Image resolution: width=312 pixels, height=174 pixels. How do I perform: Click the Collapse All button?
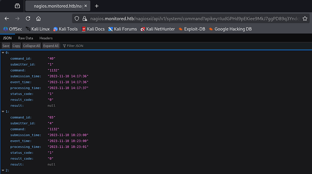(x=32, y=46)
